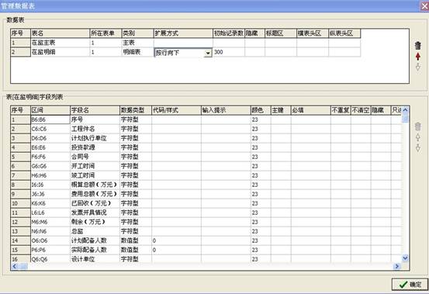Select the E6:E6 range cell
Viewport: 429px width, 294px height.
tap(50, 147)
